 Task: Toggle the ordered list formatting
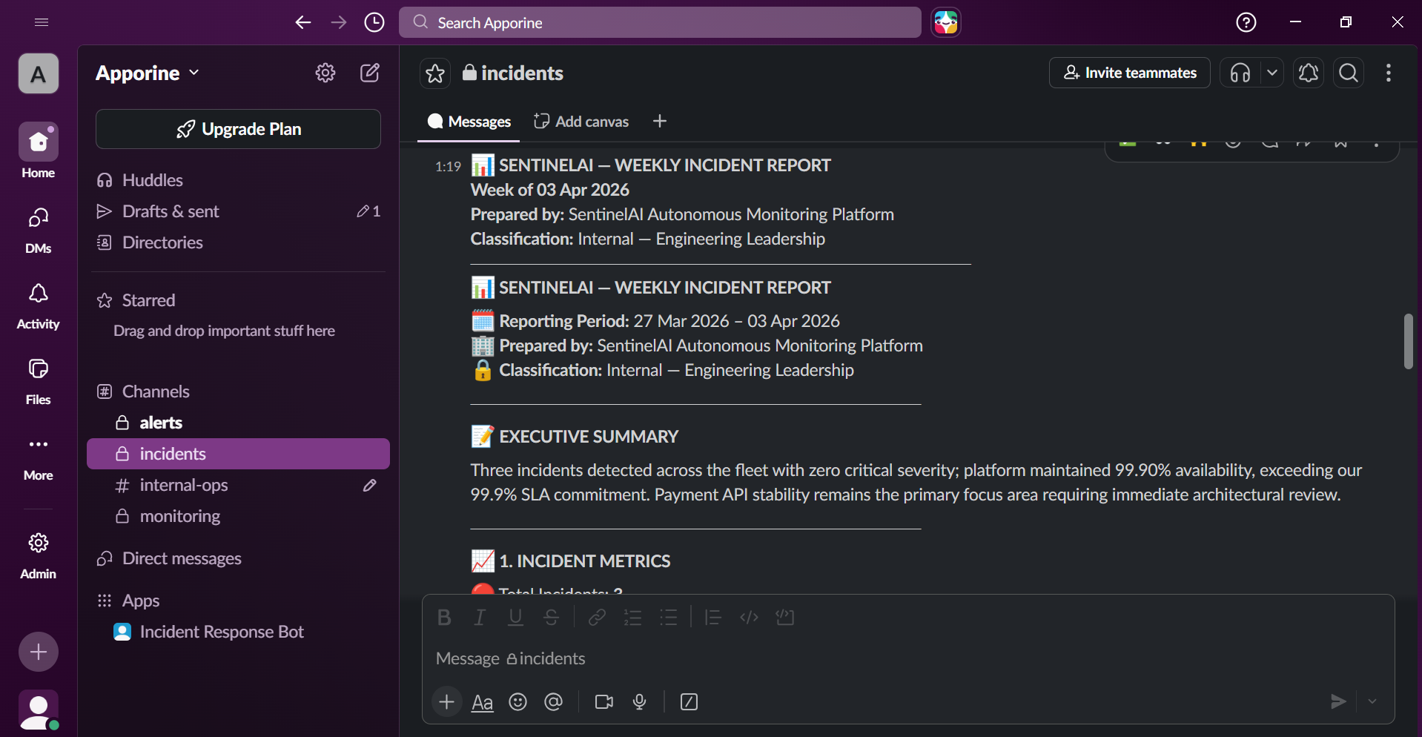point(632,617)
